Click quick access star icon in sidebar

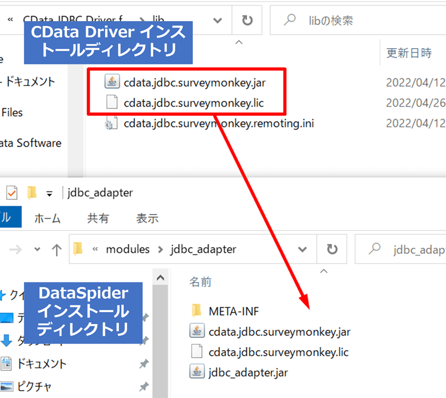click(3, 295)
